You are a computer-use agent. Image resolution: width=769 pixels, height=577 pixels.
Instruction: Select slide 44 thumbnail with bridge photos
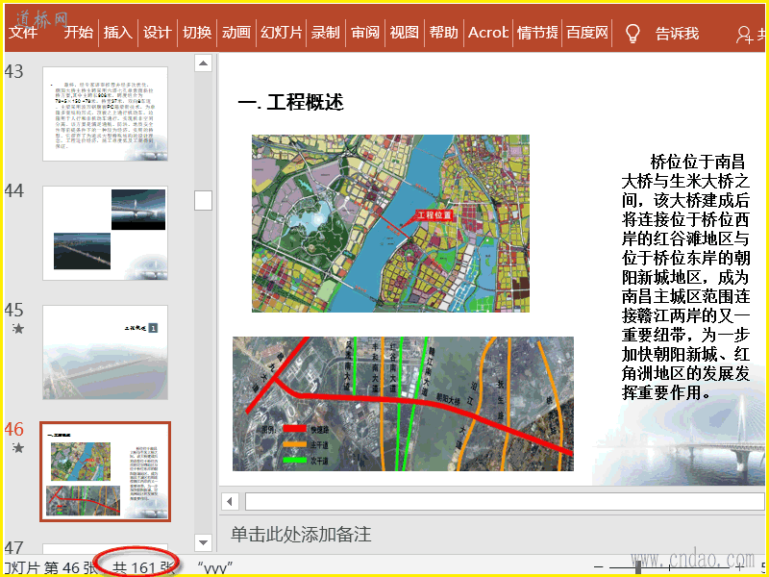[x=105, y=233]
